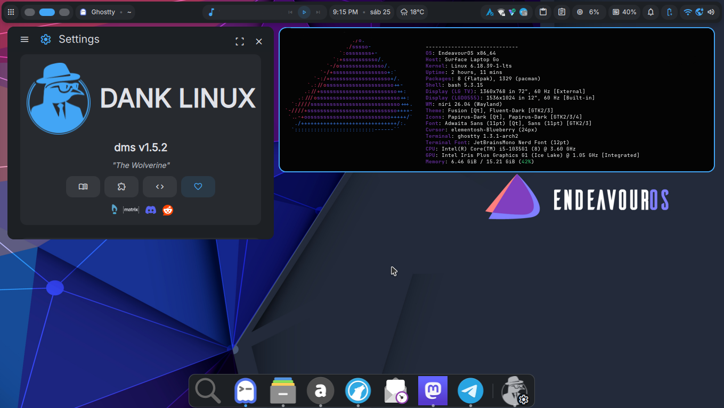Toggle fullscreen for the Settings window

click(240, 41)
